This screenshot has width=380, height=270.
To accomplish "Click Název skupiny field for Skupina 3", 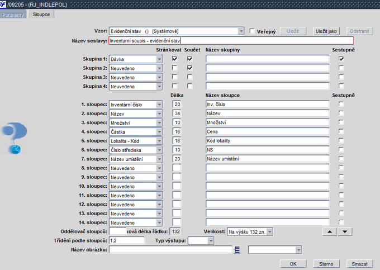I will (268, 77).
